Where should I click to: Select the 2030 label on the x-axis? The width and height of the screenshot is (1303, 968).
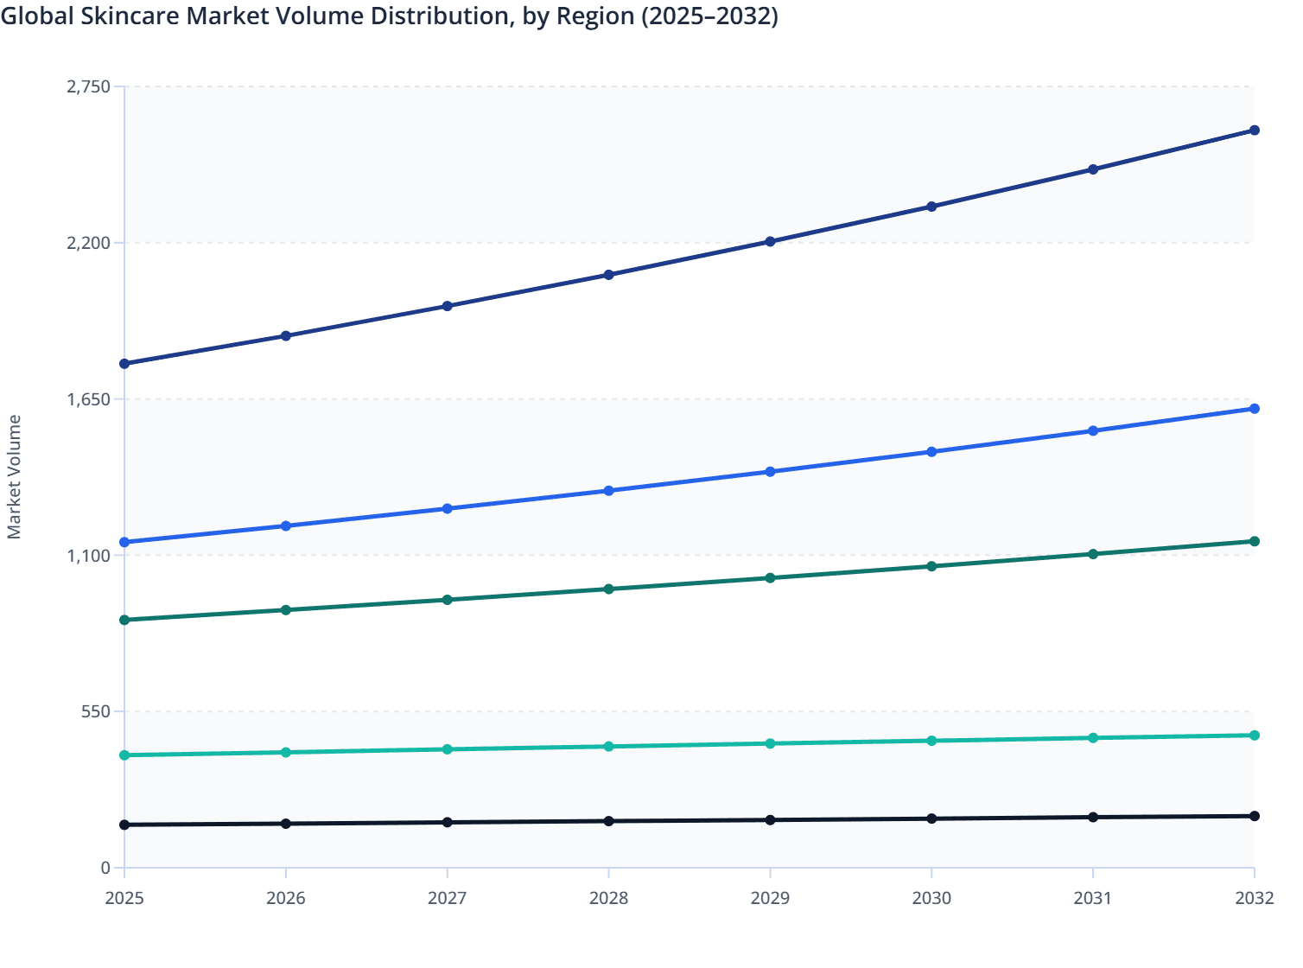[931, 899]
